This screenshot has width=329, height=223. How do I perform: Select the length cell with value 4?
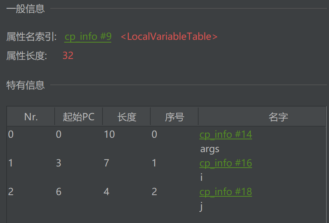pos(106,192)
